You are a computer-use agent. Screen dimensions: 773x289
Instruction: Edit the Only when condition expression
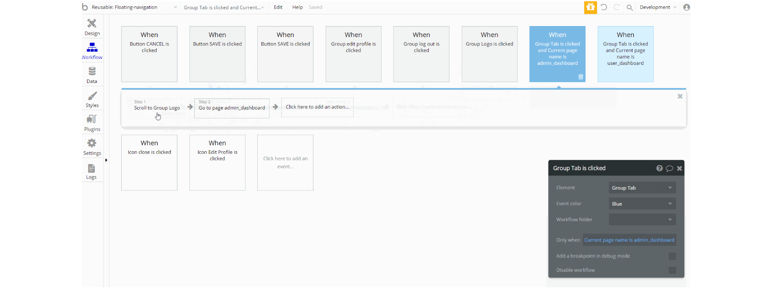click(629, 240)
